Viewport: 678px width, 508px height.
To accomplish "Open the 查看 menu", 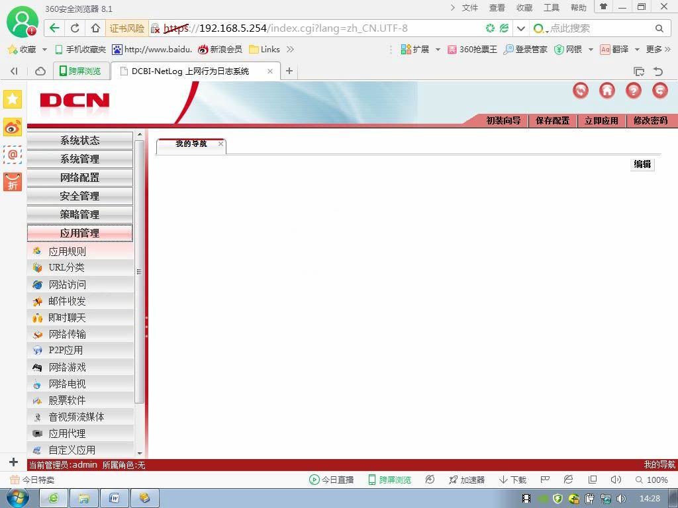I will click(x=497, y=8).
